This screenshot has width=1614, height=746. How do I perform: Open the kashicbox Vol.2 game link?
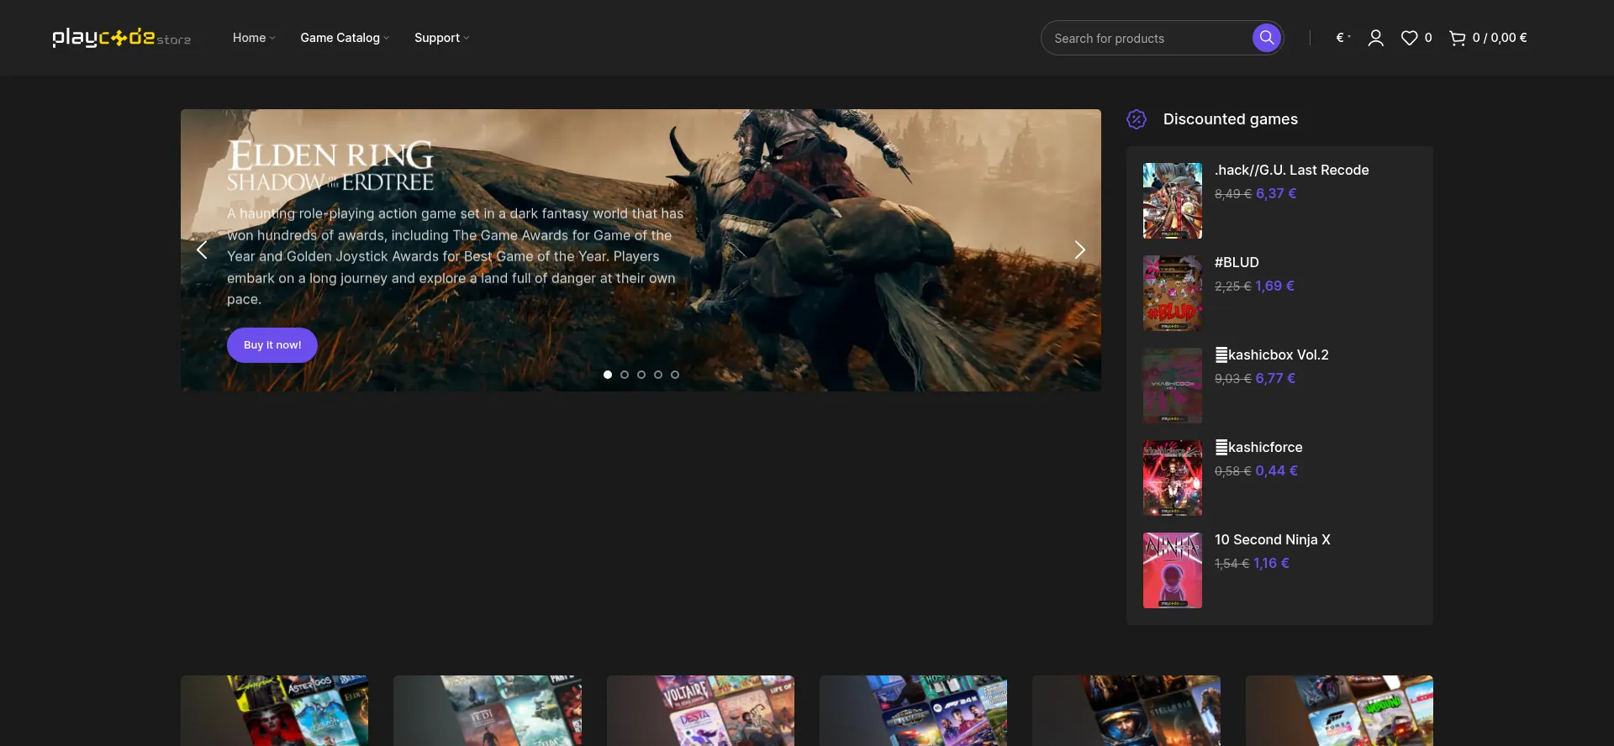point(1272,355)
